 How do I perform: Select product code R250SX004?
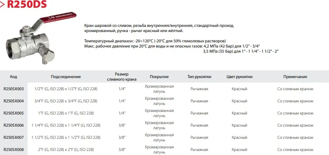13,101
